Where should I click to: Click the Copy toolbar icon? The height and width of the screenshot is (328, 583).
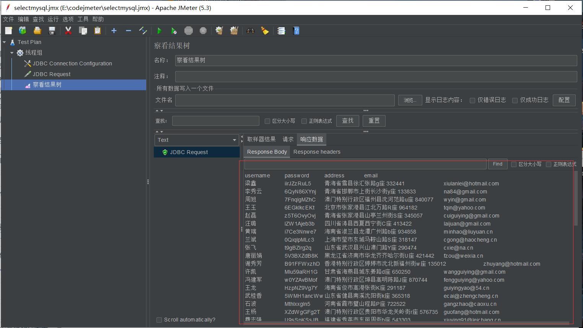click(83, 31)
